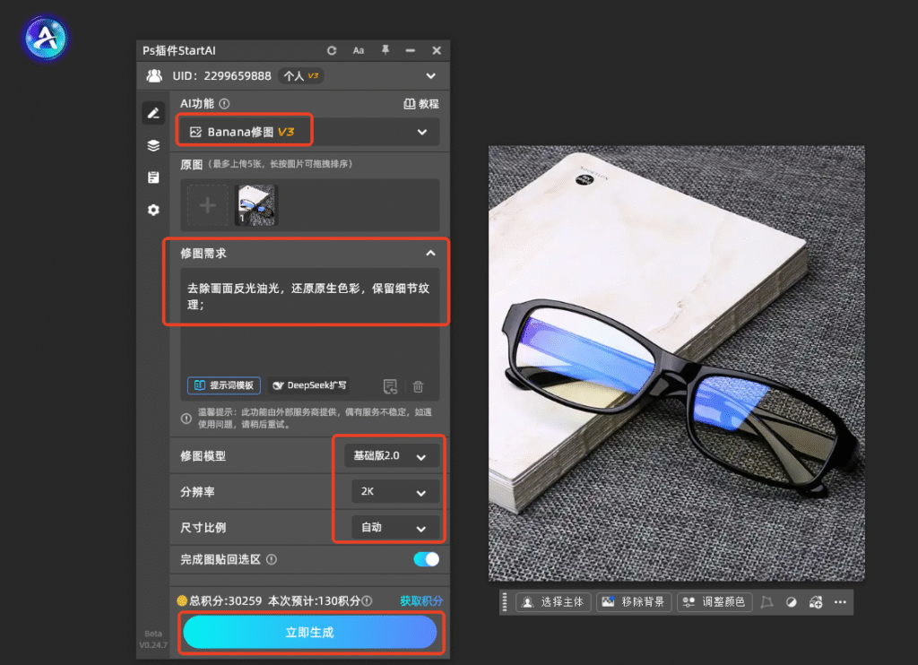Open the layers stack sidebar icon
918x665 pixels.
click(153, 146)
